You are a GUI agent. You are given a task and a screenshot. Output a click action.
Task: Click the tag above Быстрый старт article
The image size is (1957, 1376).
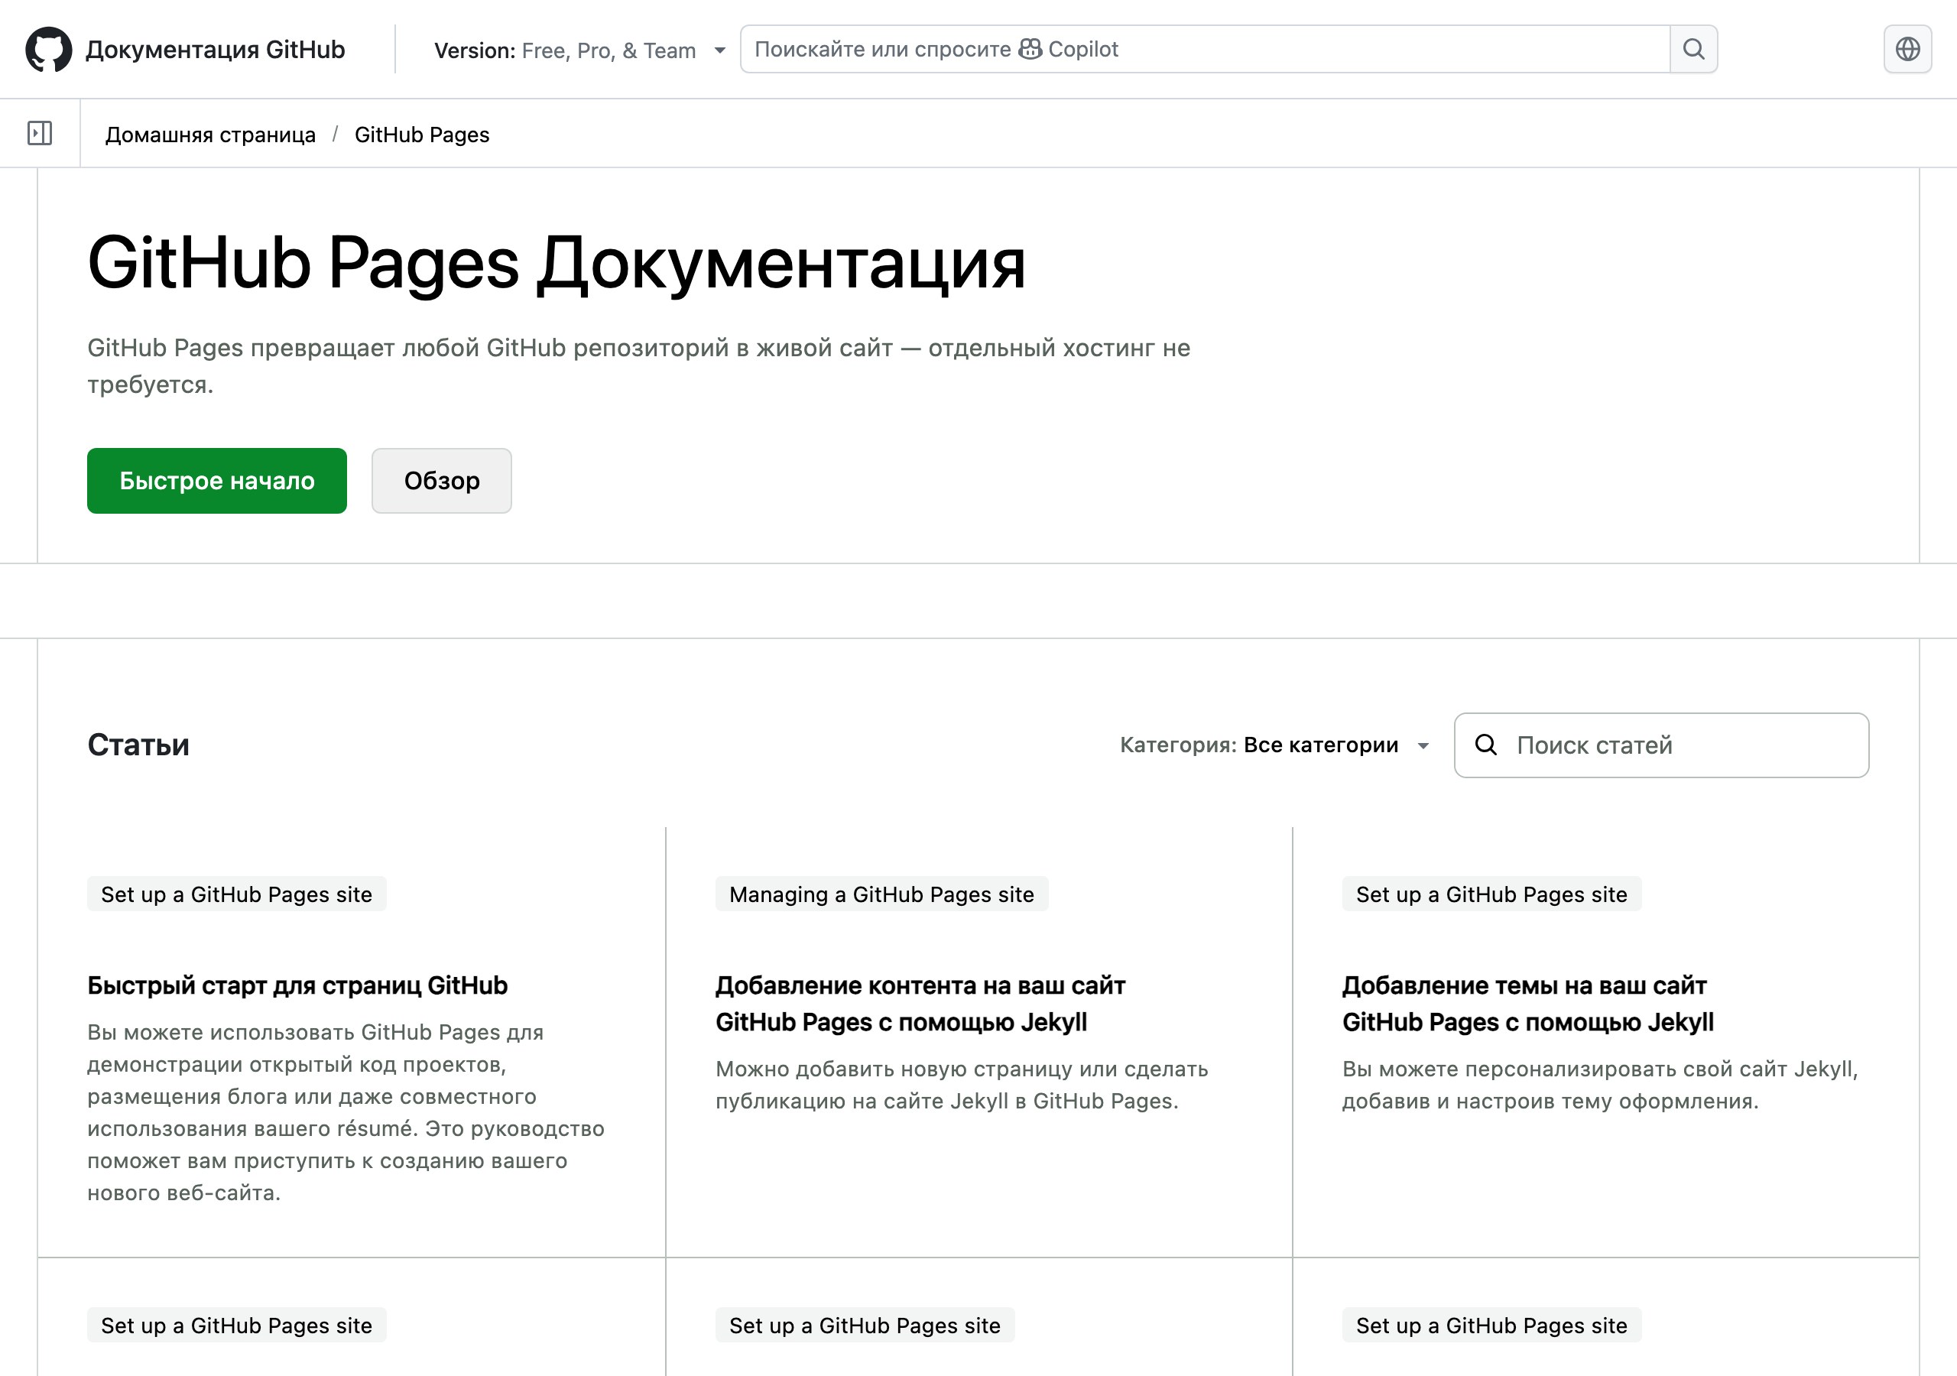236,894
